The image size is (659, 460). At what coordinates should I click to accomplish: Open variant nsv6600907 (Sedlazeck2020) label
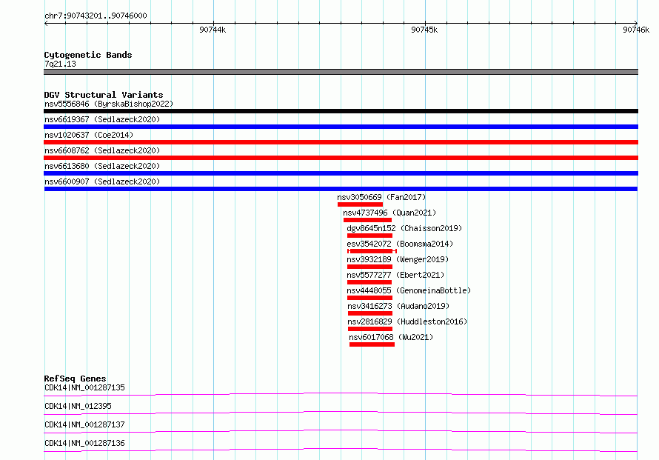click(102, 181)
